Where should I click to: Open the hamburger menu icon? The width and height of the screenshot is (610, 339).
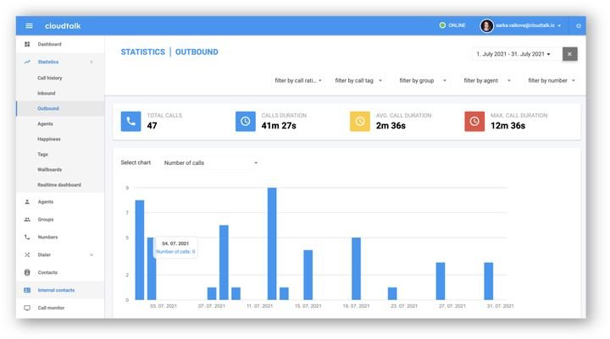[29, 26]
